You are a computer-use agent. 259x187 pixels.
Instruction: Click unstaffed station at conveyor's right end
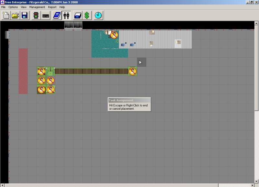(x=132, y=71)
